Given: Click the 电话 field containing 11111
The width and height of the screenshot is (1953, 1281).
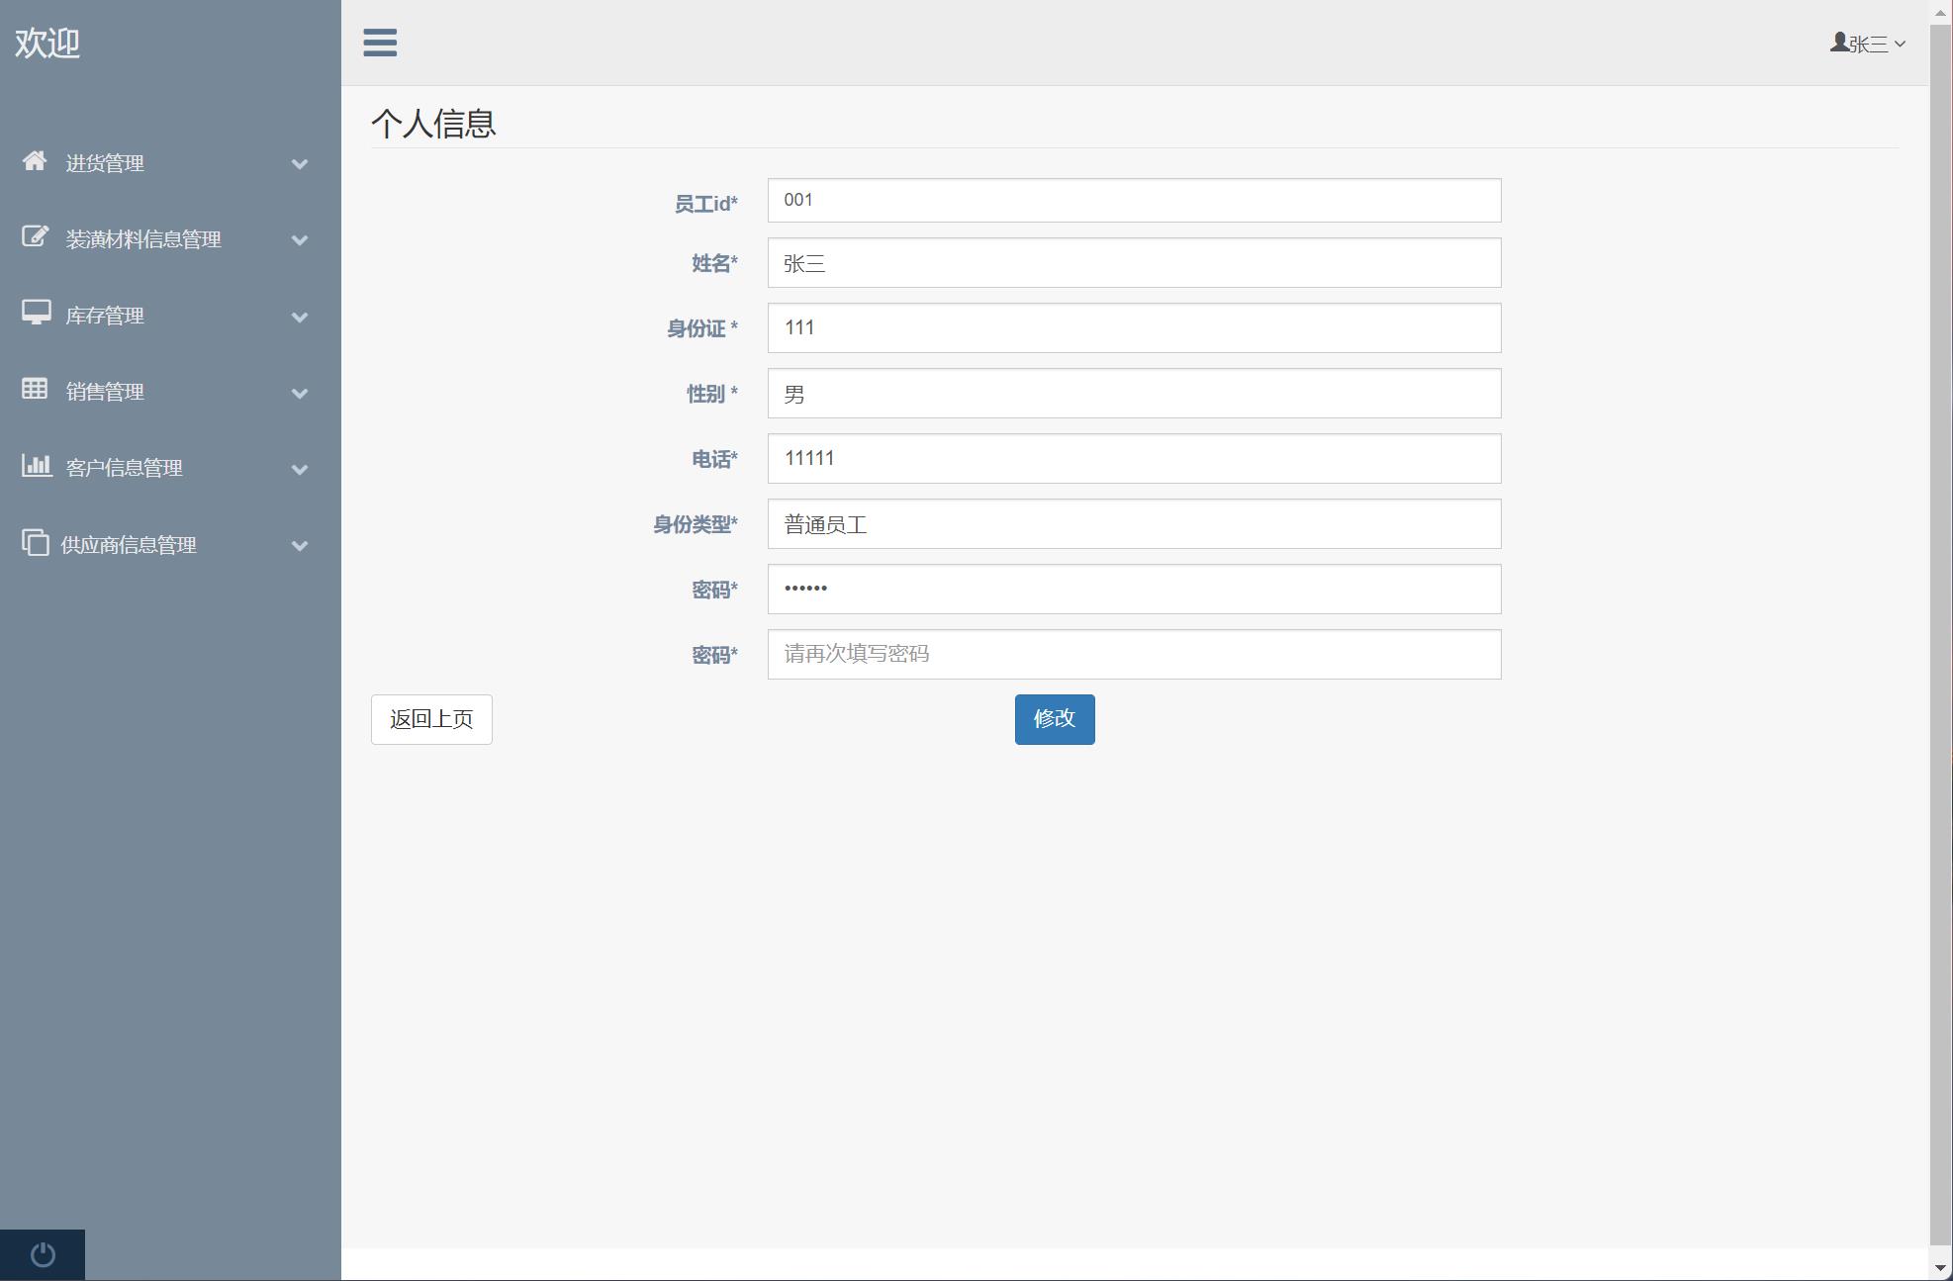Looking at the screenshot, I should click(1134, 458).
